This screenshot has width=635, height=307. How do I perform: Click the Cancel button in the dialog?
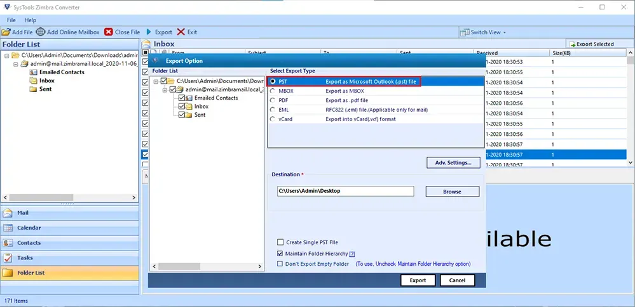(x=457, y=280)
